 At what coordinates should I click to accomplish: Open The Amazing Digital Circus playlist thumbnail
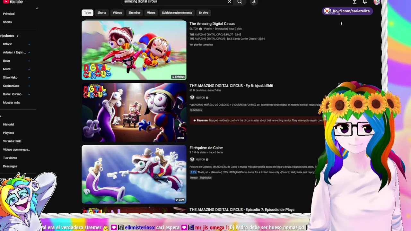tap(134, 50)
